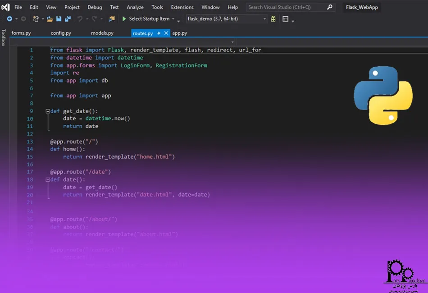The height and width of the screenshot is (293, 428).
Task: Collapse the get_date function code block
Action: click(x=48, y=111)
